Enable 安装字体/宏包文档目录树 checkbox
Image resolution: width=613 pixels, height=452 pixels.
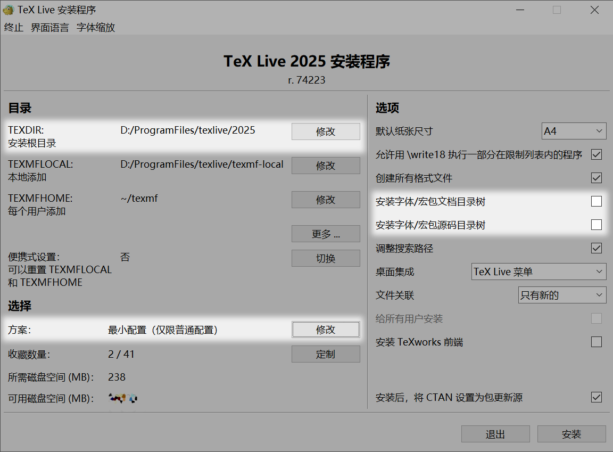point(597,201)
